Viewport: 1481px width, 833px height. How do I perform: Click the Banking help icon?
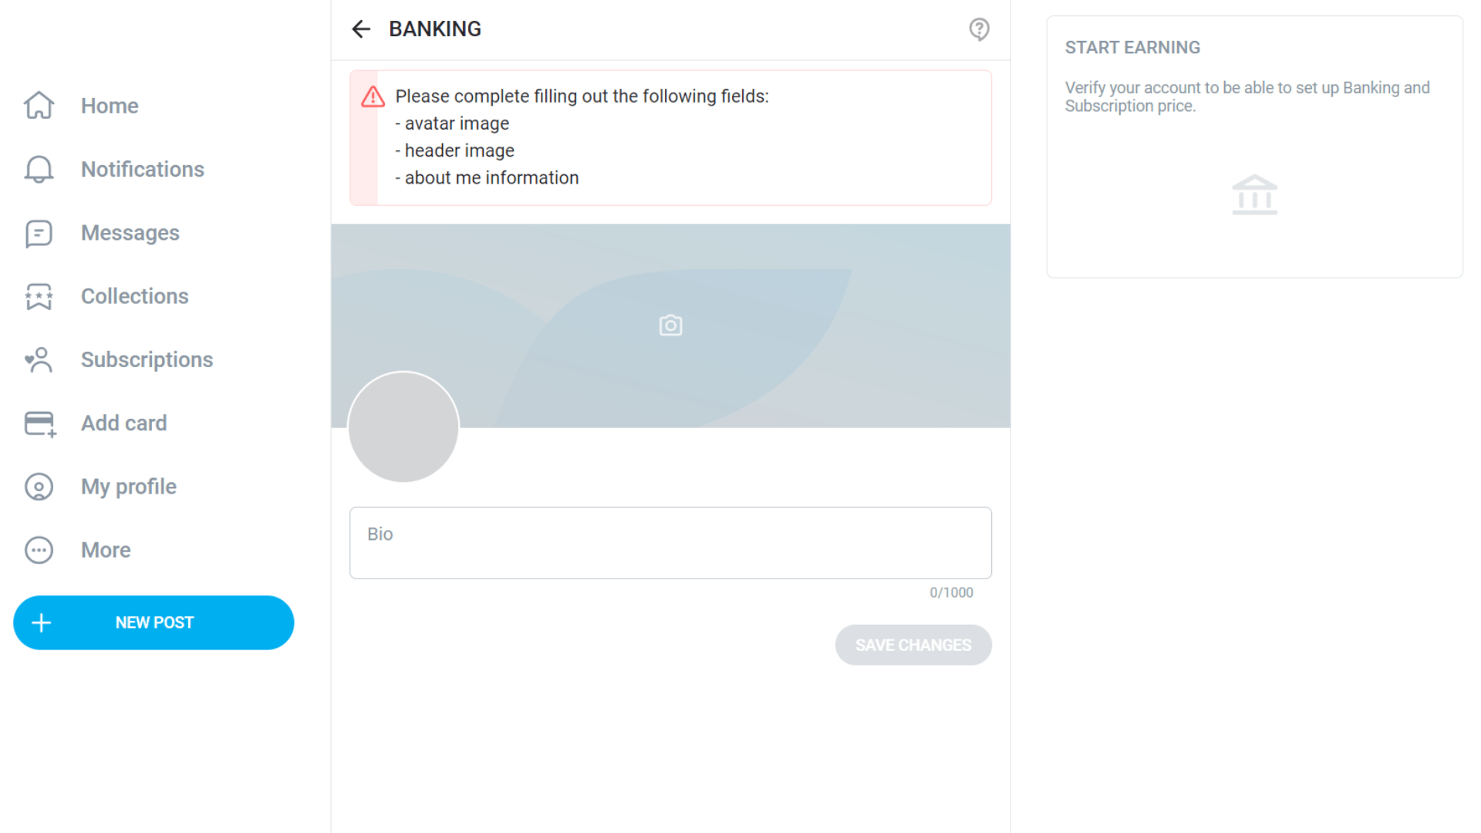coord(979,28)
